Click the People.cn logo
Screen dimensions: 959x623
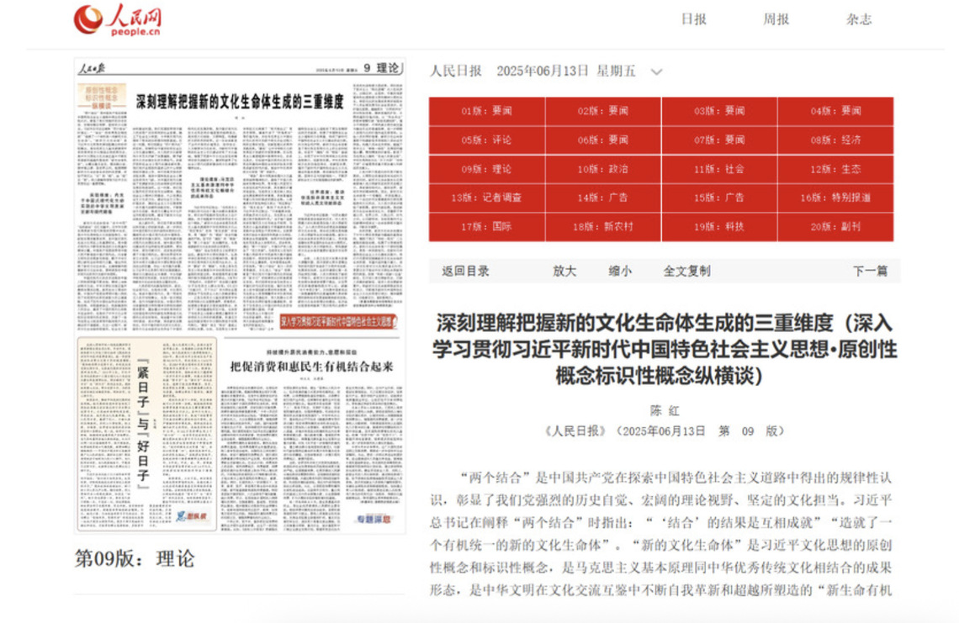pos(117,19)
